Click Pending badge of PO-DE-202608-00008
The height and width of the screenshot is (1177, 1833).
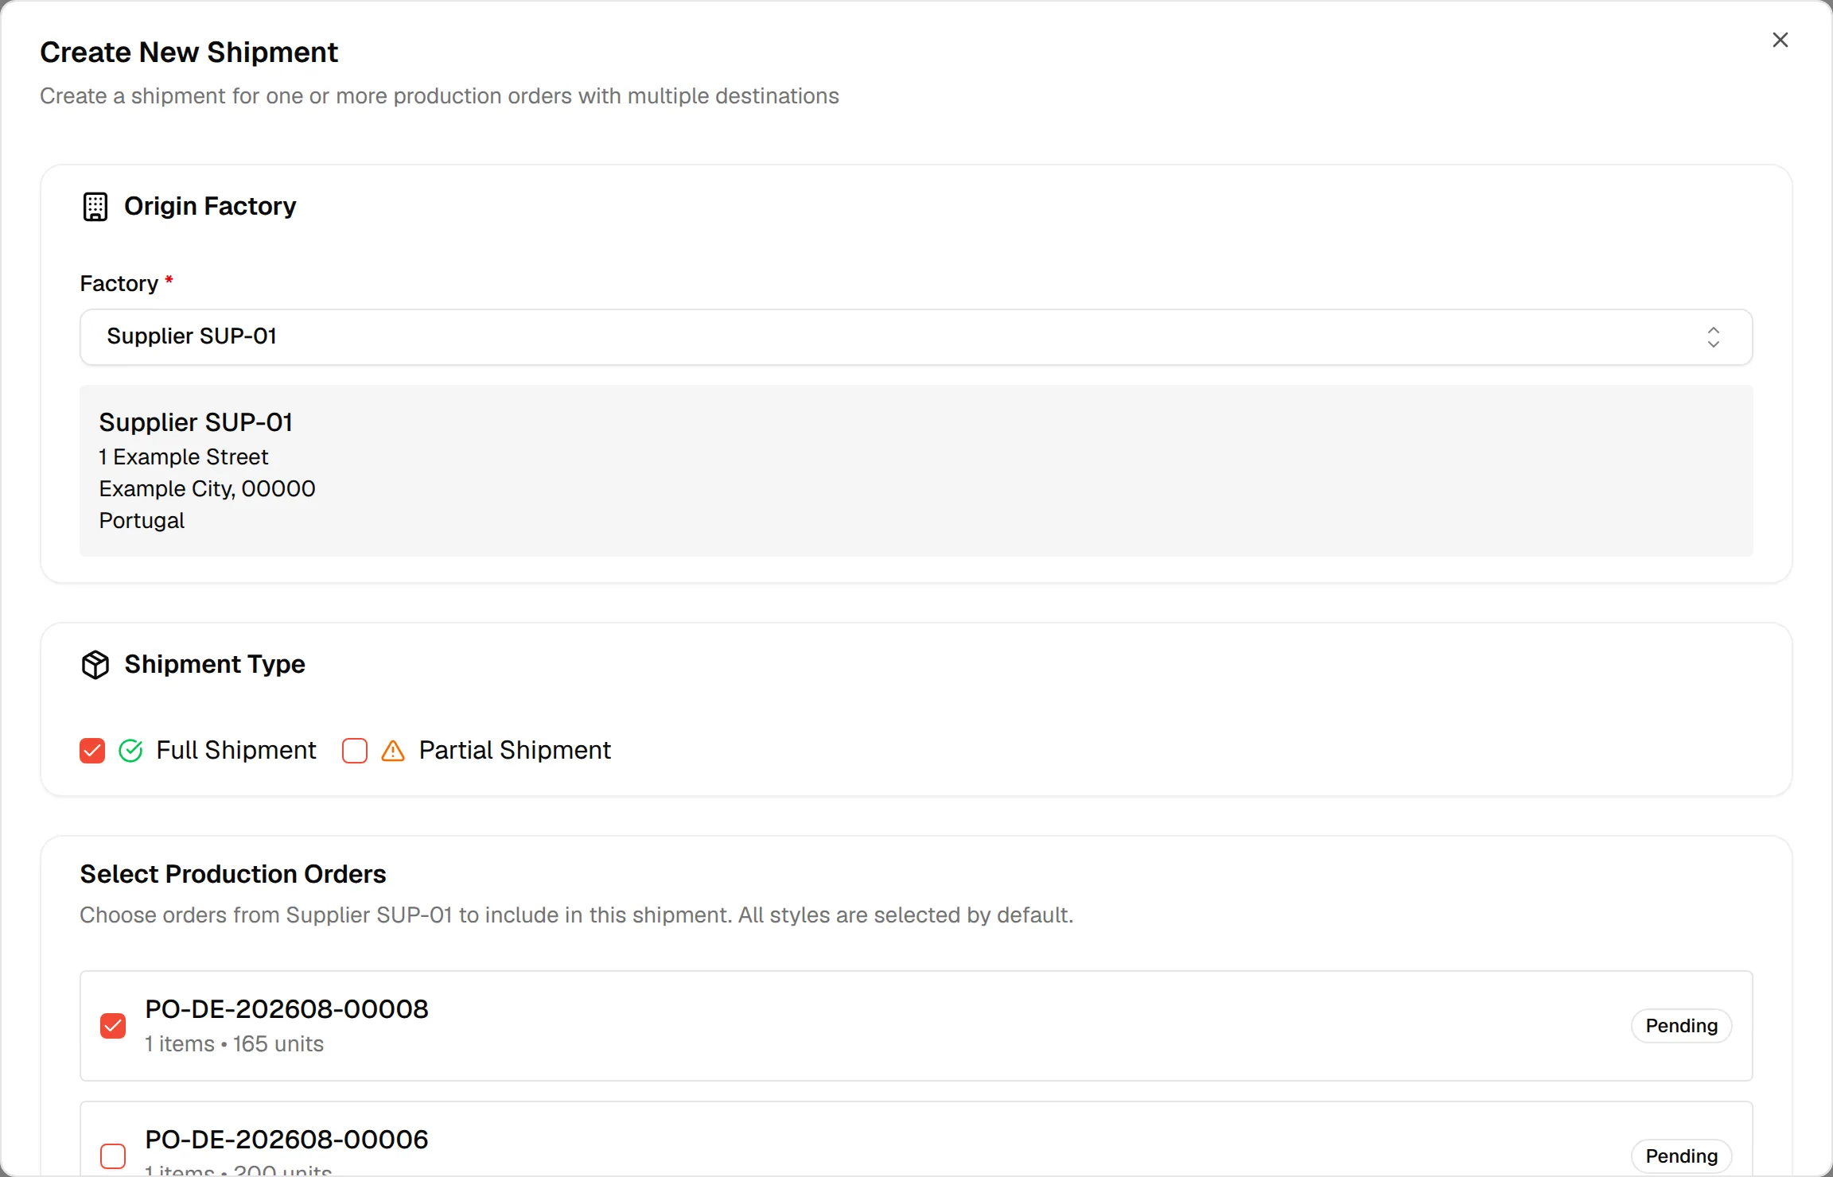point(1681,1026)
